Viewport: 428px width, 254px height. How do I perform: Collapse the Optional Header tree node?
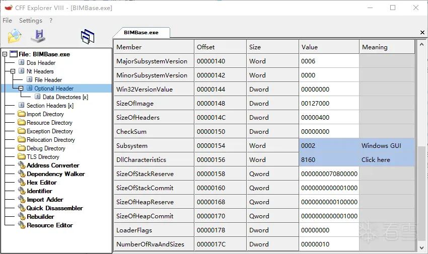[21, 88]
